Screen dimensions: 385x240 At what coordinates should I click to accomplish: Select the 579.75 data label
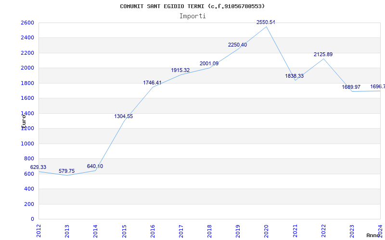[x=66, y=171]
